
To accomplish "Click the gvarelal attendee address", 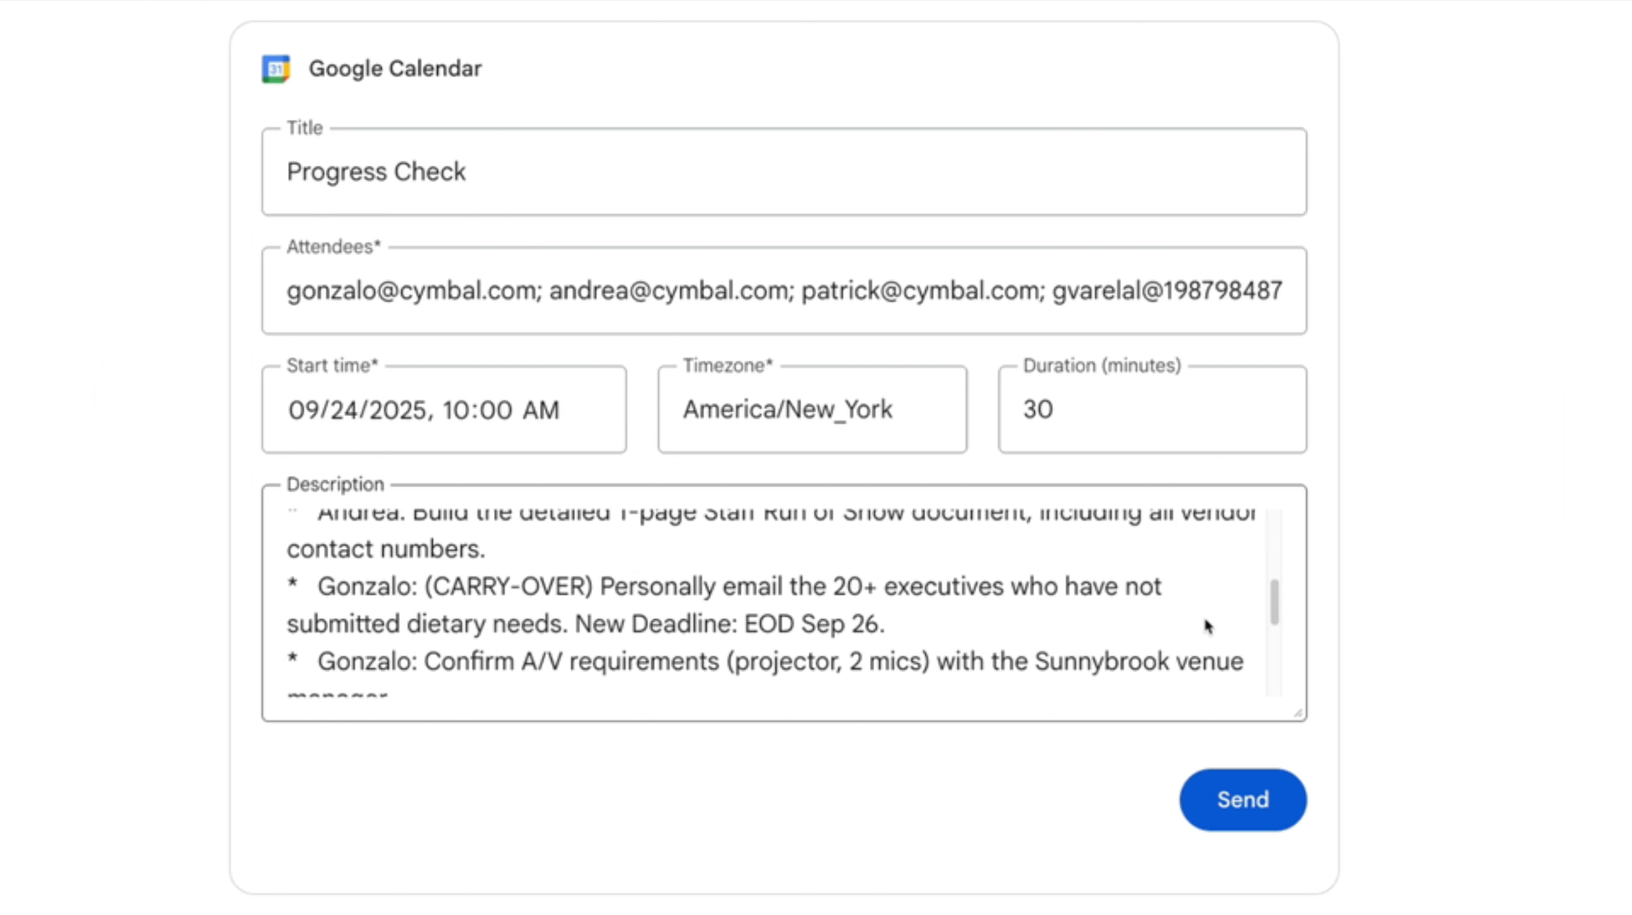I will pos(1166,290).
